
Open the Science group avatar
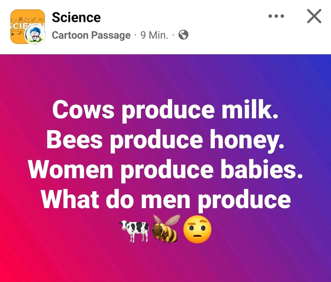click(23, 23)
